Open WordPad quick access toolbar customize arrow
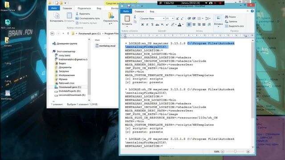Screen dimensions: 285x160 coord(142,6)
